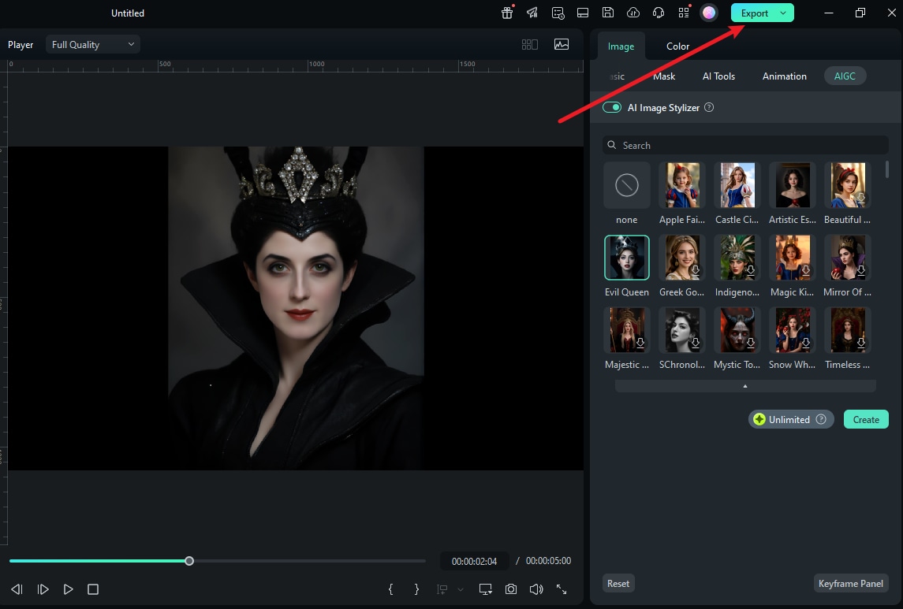Select the none style option

[x=626, y=185]
